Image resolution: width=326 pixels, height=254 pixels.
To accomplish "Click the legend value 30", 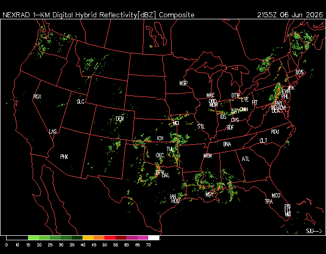I will (61, 245).
